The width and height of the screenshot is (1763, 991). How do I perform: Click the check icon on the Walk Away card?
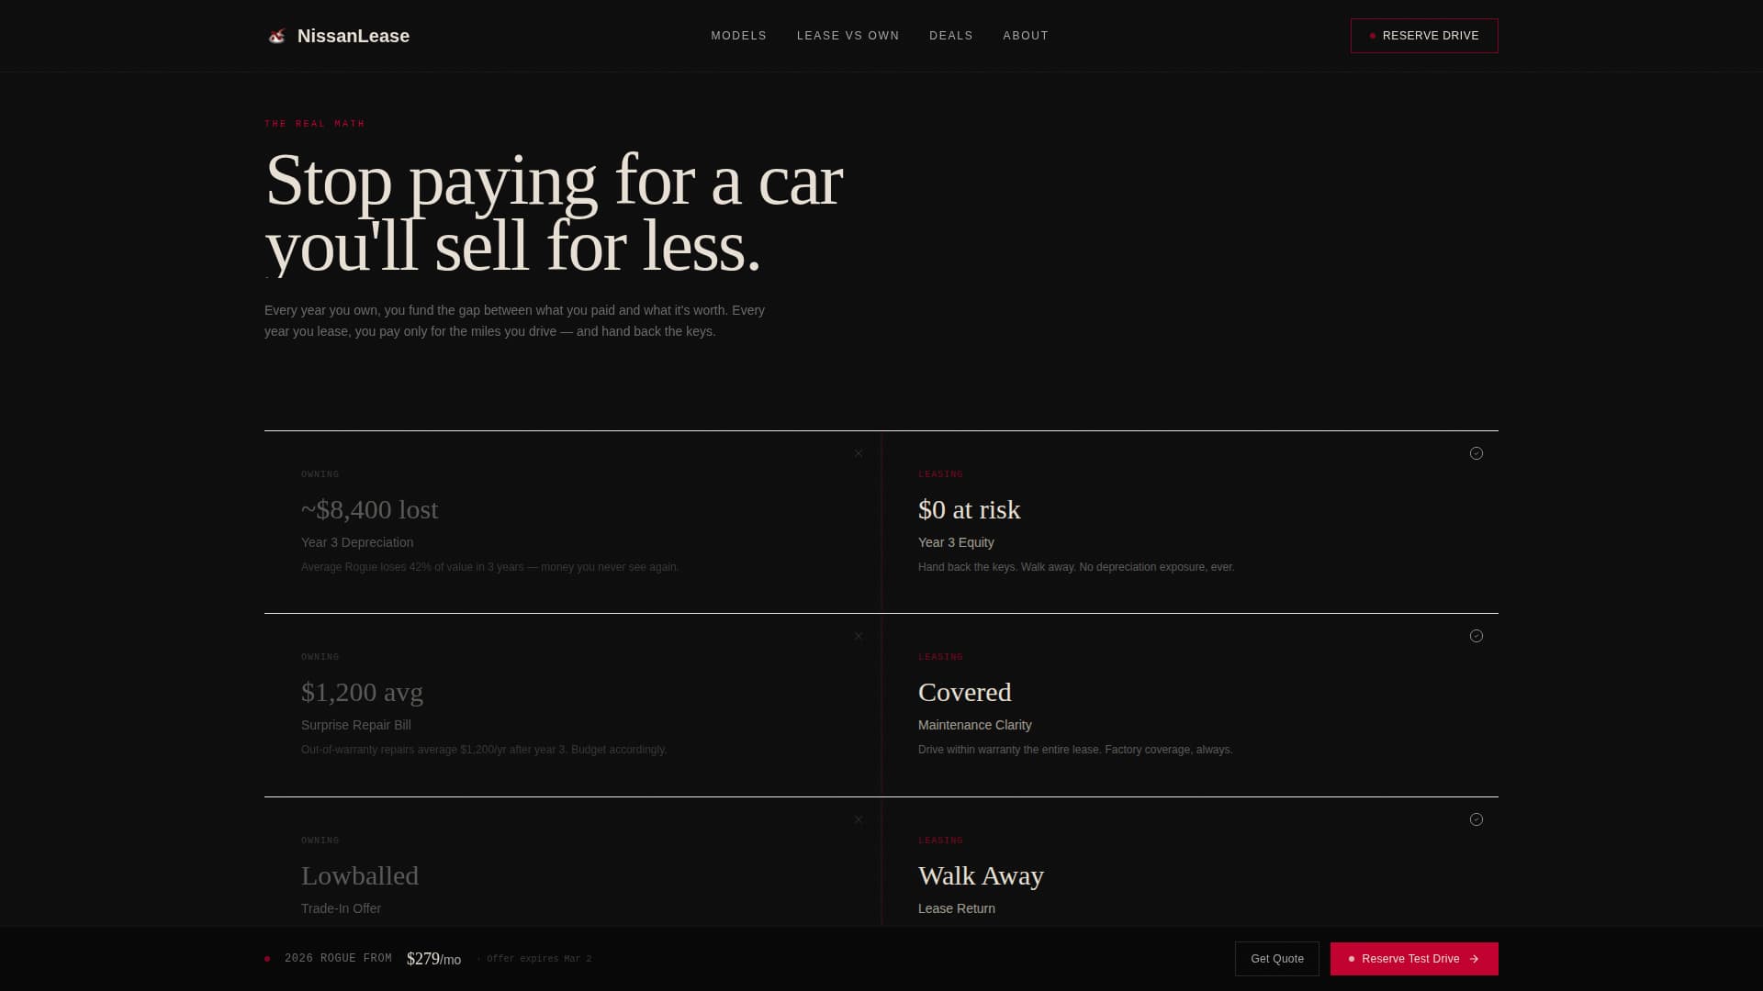[1477, 819]
